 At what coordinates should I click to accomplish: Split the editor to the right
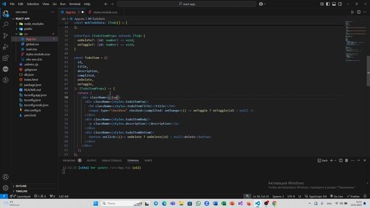(358, 12)
